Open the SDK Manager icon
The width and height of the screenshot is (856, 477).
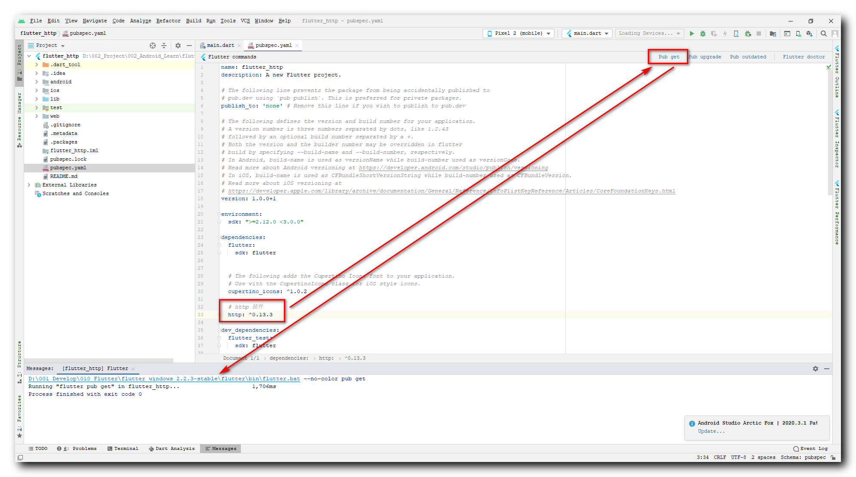pyautogui.click(x=810, y=34)
